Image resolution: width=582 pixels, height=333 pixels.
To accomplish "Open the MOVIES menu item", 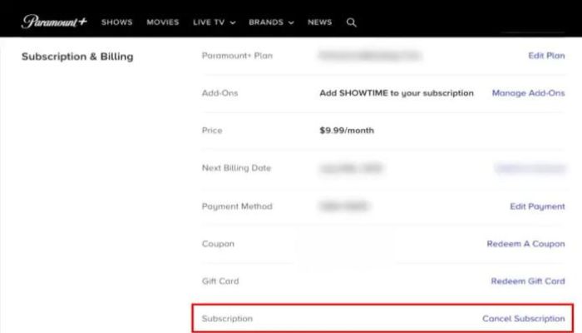I will 163,22.
